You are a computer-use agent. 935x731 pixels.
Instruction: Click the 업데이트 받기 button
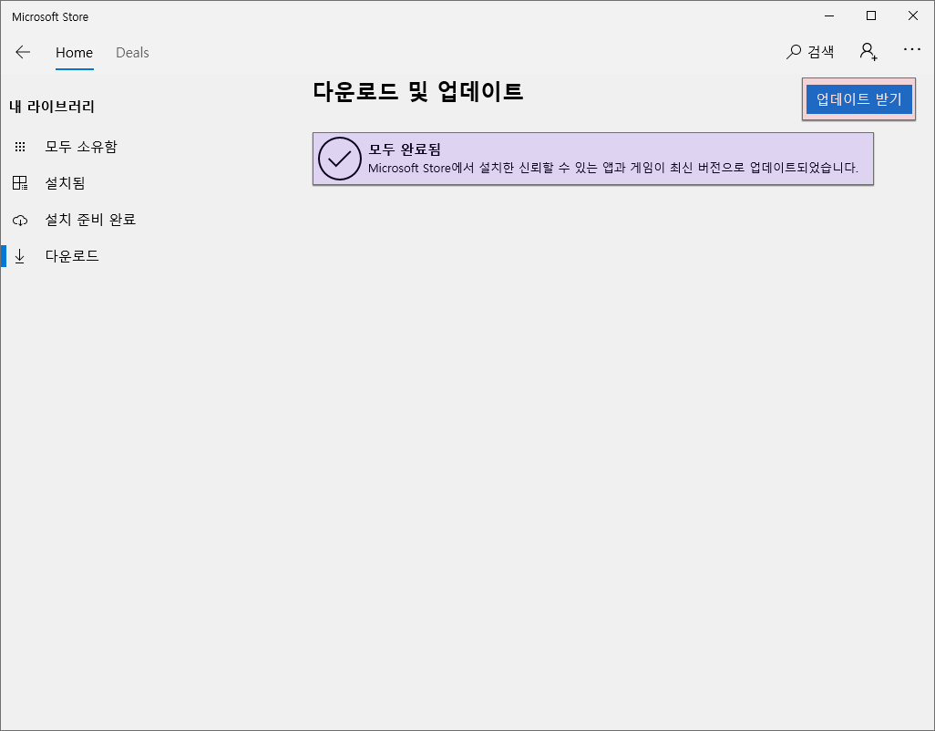858,99
